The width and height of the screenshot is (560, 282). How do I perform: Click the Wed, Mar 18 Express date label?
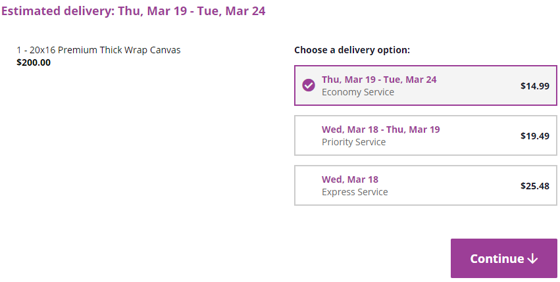point(350,179)
